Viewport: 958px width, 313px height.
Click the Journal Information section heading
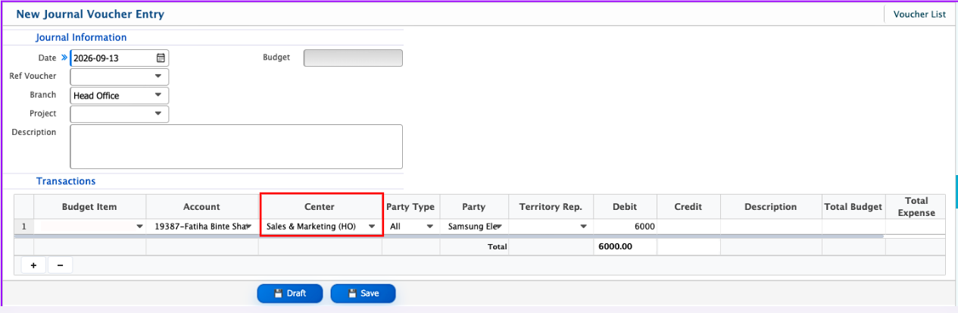(x=81, y=37)
